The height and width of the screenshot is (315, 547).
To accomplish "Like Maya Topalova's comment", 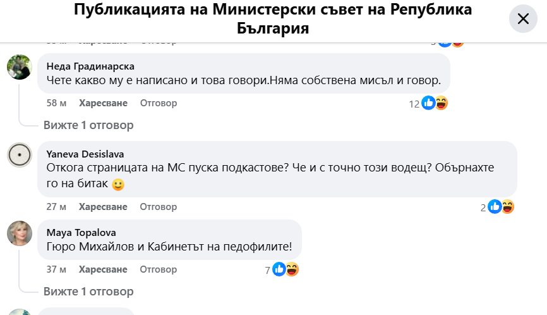I will 103,269.
